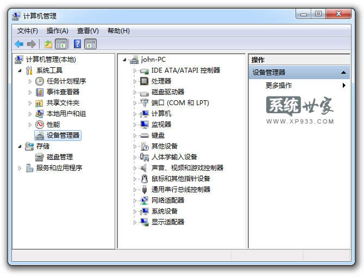Open the 查看(V) menu
Viewport: 364px width, 278px height.
click(x=87, y=31)
